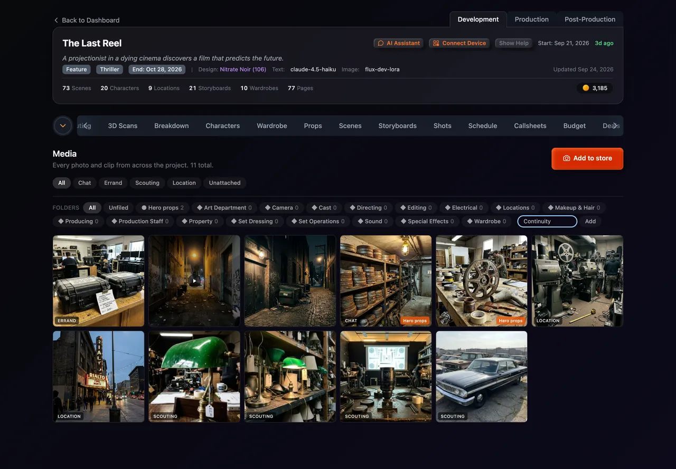Expand the round chevron-down menu button
The width and height of the screenshot is (676, 469).
tap(63, 126)
